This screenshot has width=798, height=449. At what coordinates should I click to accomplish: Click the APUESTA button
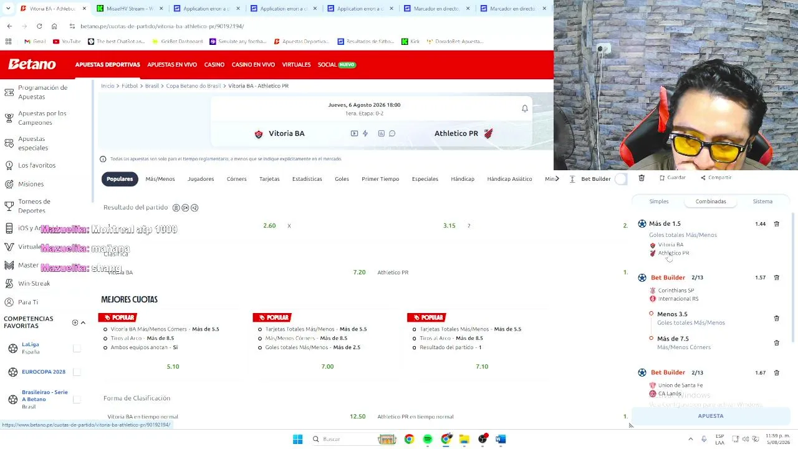711,416
